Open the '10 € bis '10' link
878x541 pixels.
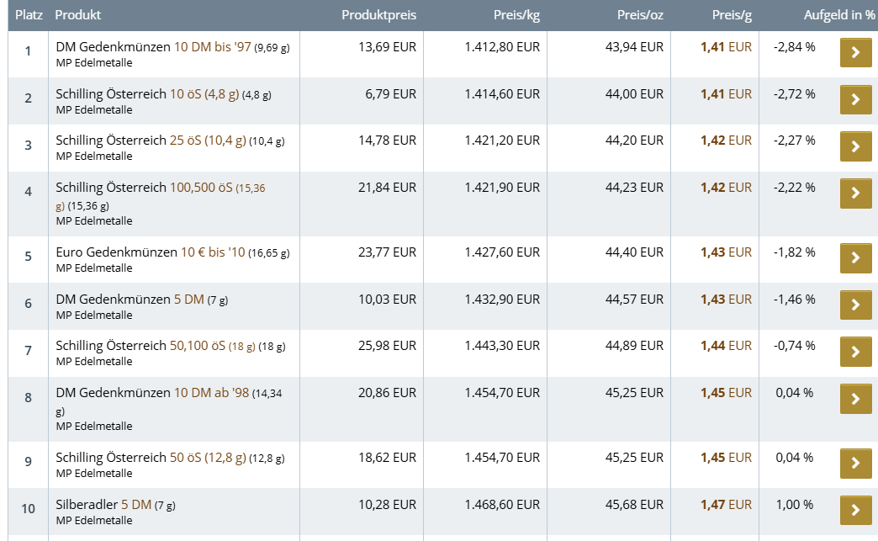[x=213, y=252]
